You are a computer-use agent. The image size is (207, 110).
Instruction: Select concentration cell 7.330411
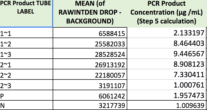pyautogui.click(x=167, y=75)
